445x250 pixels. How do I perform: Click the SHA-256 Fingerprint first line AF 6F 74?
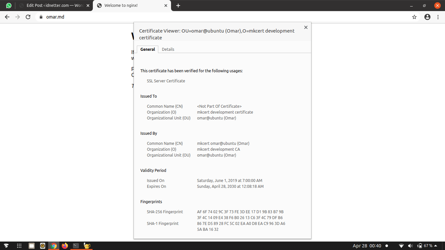(x=240, y=212)
